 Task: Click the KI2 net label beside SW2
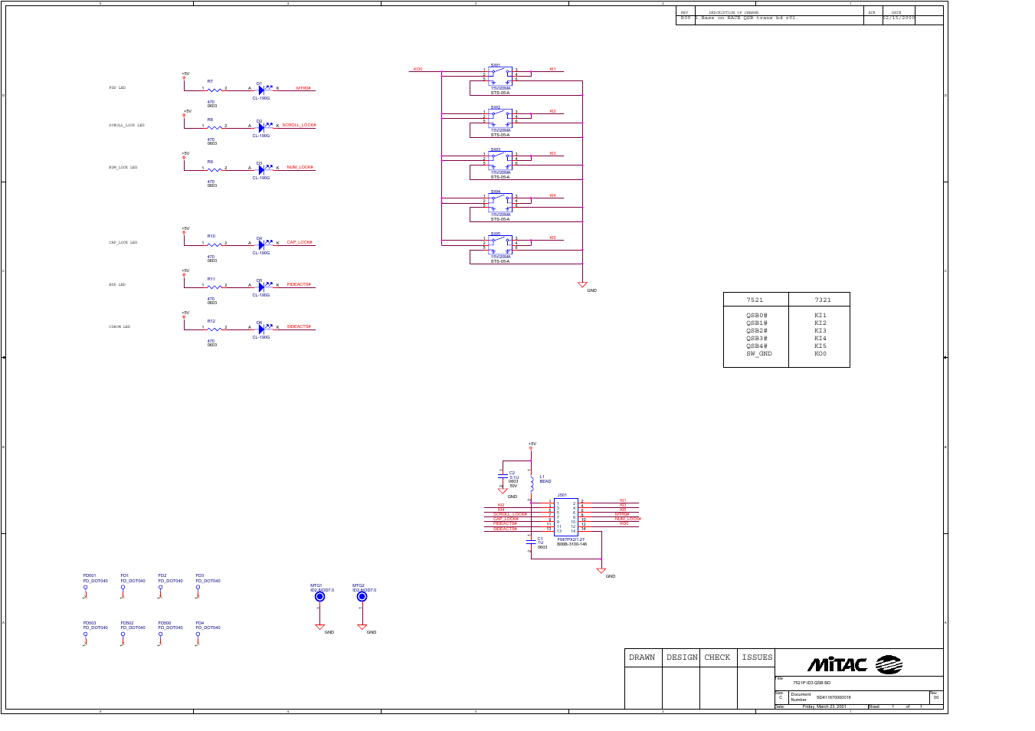[x=553, y=111]
